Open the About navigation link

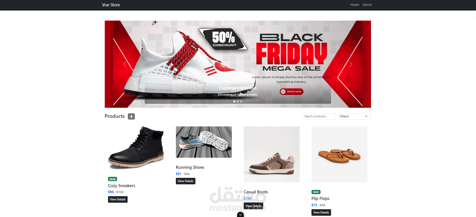[367, 5]
